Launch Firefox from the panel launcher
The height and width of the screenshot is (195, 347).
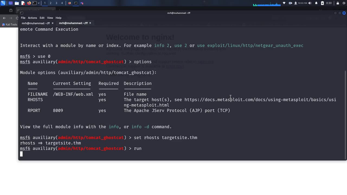pyautogui.click(x=29, y=3)
